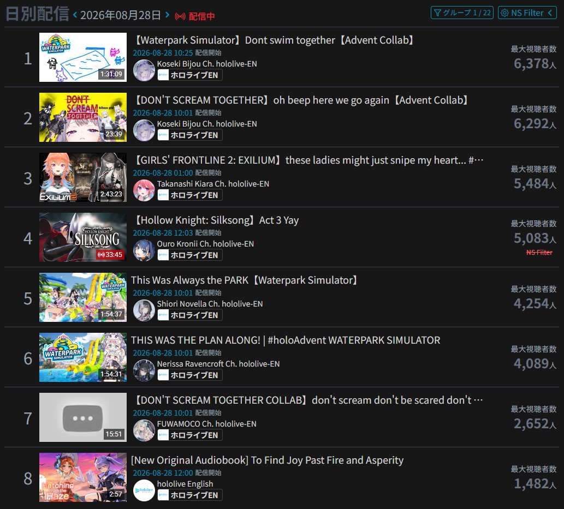Viewport: 564px width, 509px height.
Task: Click ホロライブEN tag under hololive English
Action: coord(190,495)
